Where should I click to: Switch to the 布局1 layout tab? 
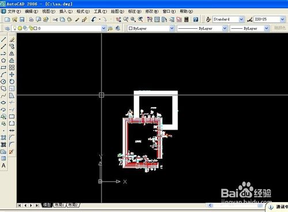(x=59, y=205)
